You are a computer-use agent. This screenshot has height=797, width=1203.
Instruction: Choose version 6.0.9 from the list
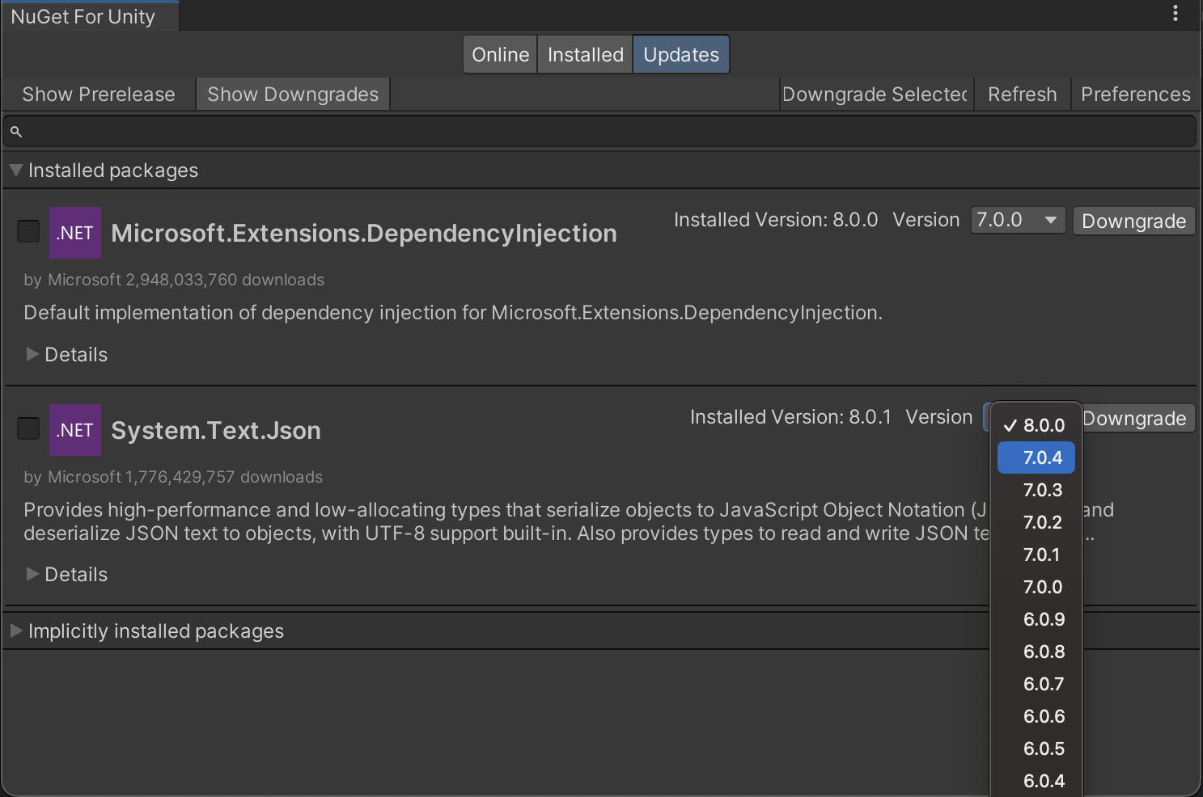(1036, 619)
